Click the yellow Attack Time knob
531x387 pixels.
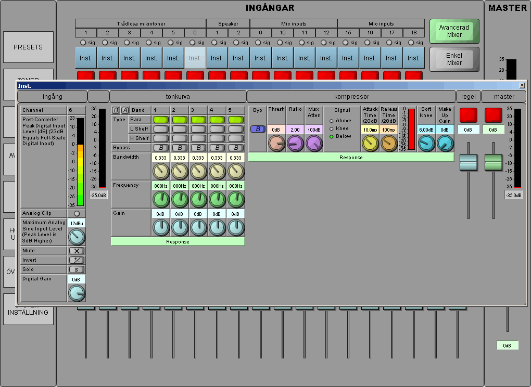point(370,143)
